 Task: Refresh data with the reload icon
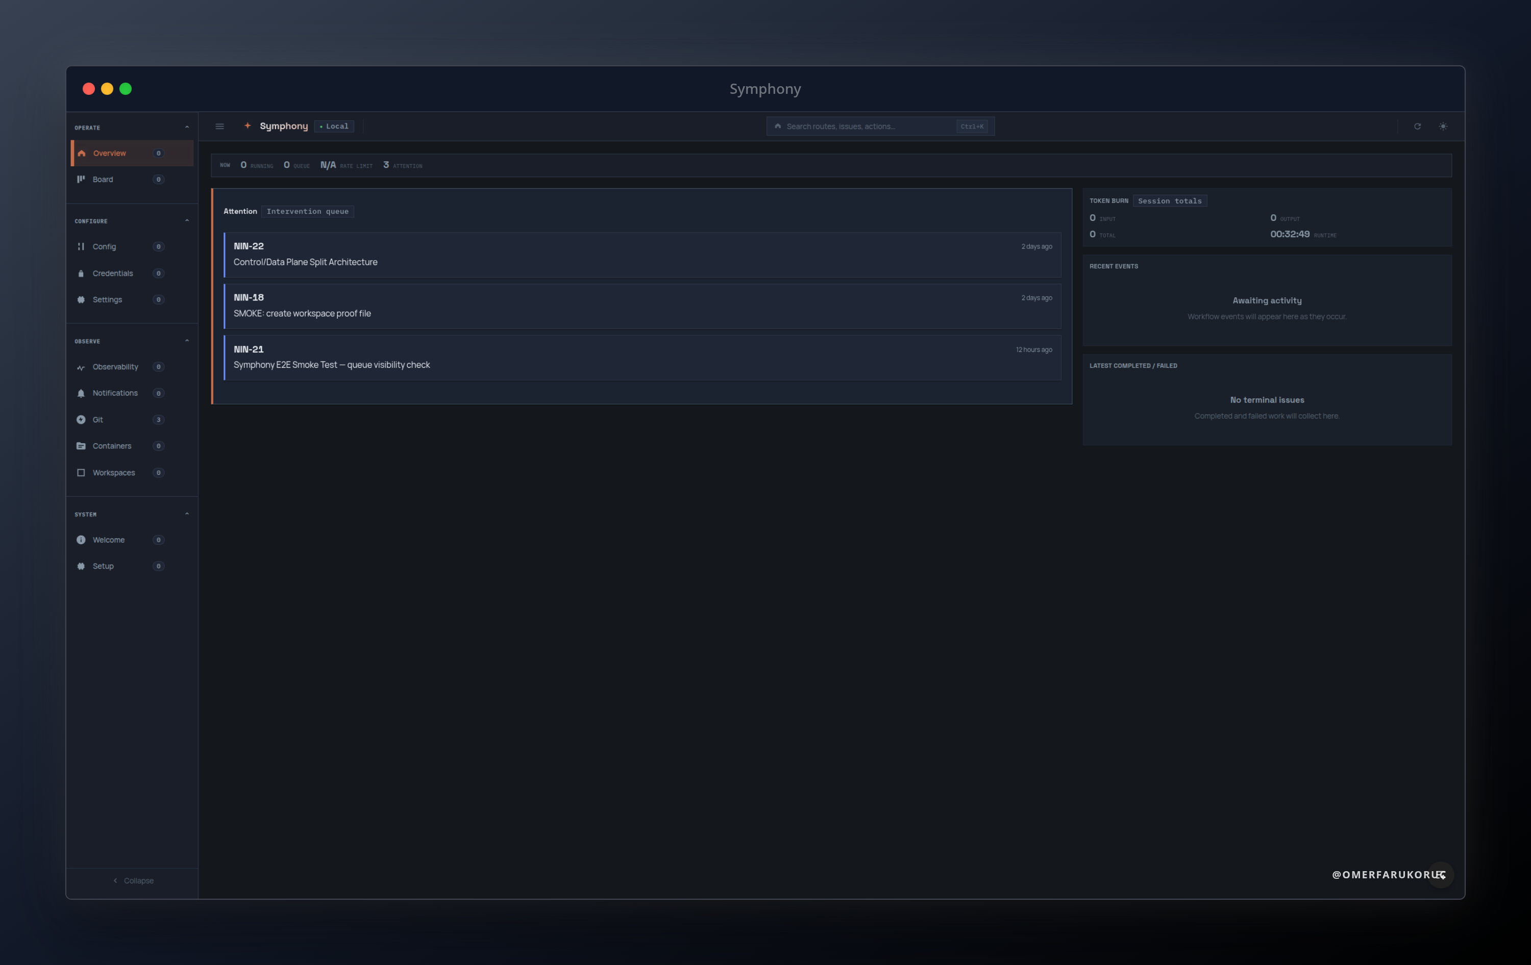tap(1417, 126)
